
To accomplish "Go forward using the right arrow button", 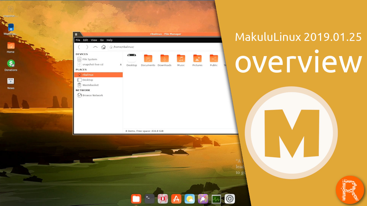I will tap(87, 47).
